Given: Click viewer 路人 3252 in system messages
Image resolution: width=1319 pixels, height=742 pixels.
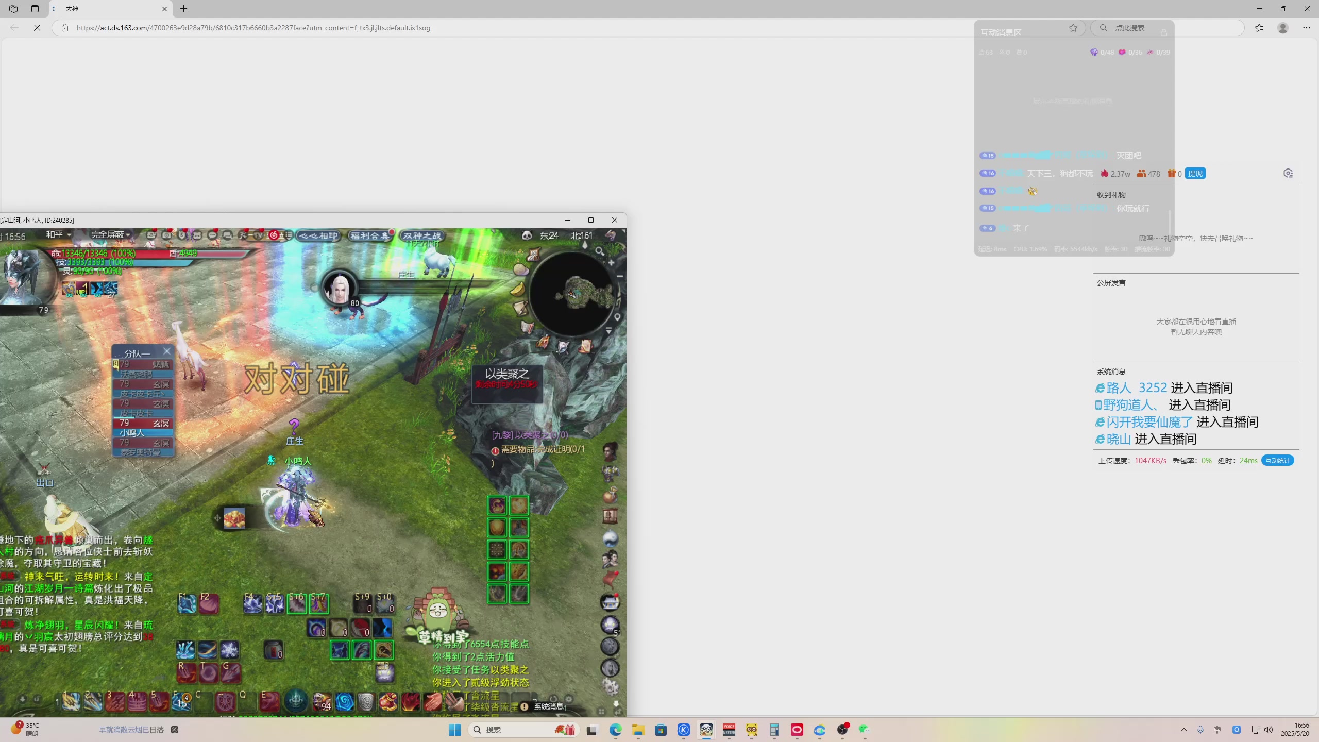Looking at the screenshot, I should pos(1137,387).
